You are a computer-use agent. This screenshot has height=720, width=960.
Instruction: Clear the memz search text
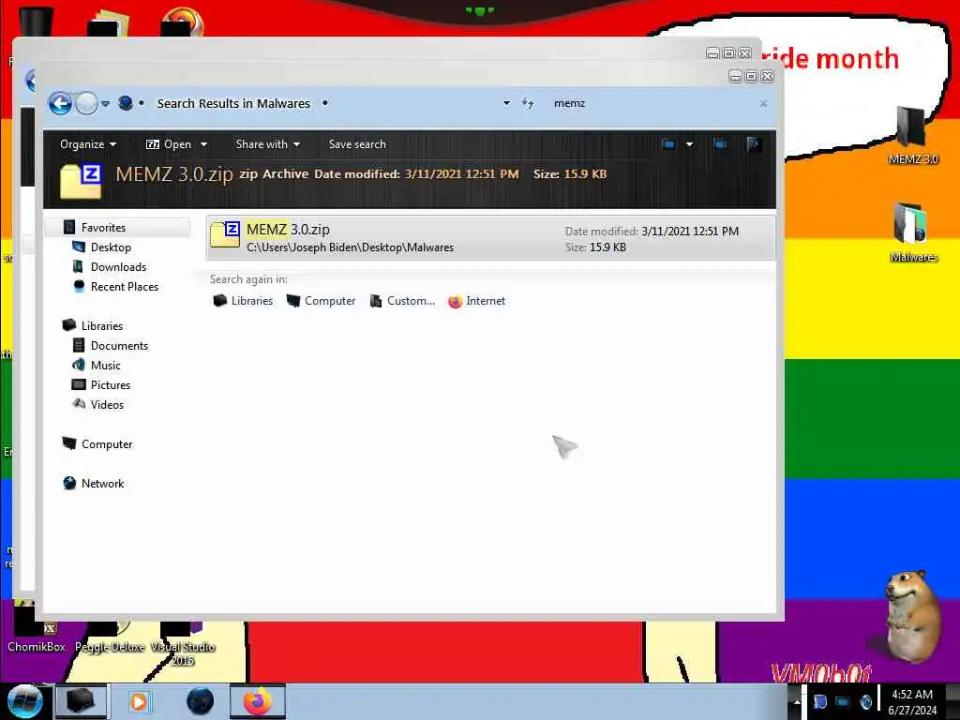tap(763, 103)
